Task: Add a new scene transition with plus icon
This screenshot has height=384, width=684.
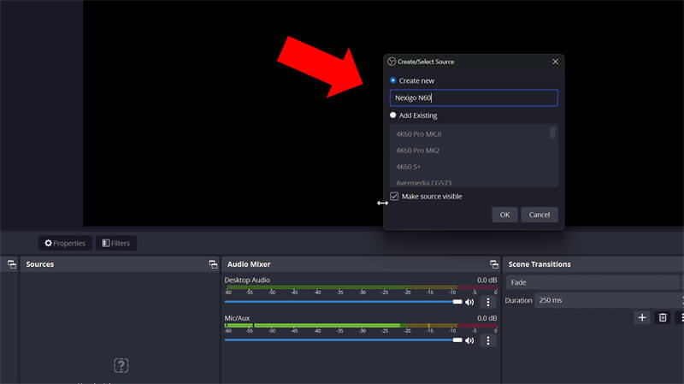Action: pos(642,317)
